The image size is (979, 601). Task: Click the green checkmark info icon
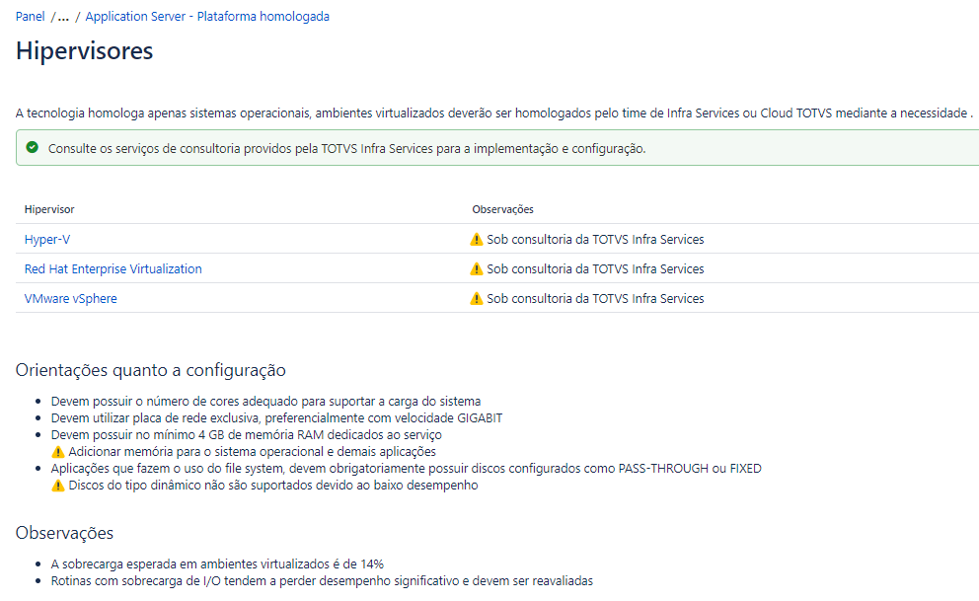32,147
